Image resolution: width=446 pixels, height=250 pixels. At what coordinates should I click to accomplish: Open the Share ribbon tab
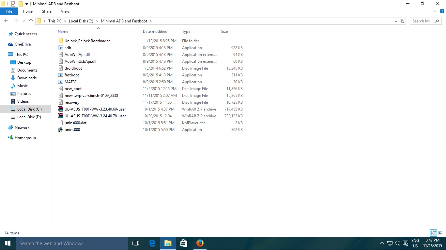(x=47, y=11)
